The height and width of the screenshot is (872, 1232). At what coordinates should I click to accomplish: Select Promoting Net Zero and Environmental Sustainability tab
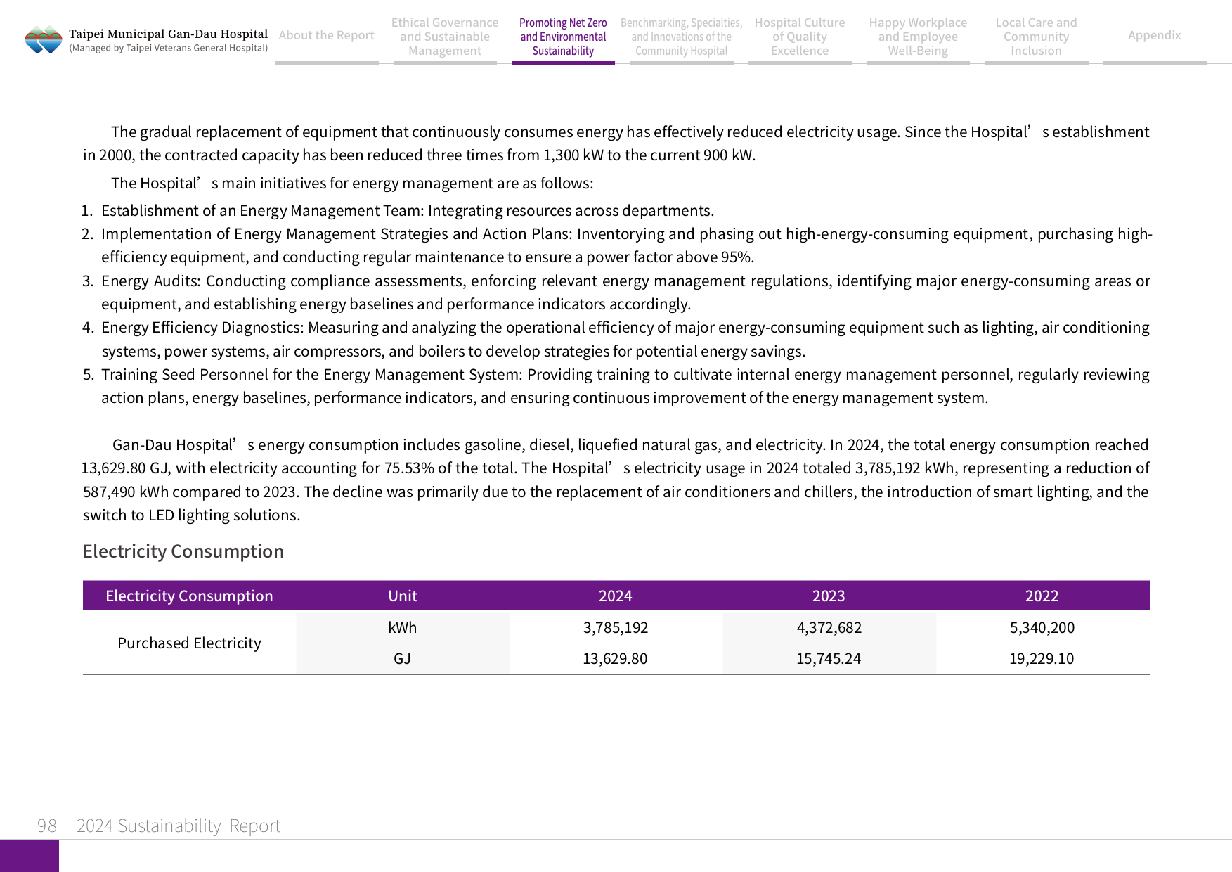coord(563,37)
